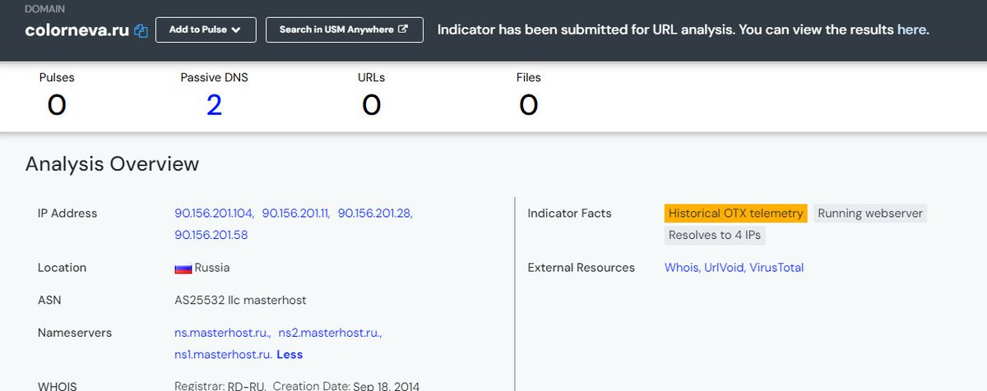The height and width of the screenshot is (391, 987).
Task: Click the Running webserver tag
Action: pos(870,213)
